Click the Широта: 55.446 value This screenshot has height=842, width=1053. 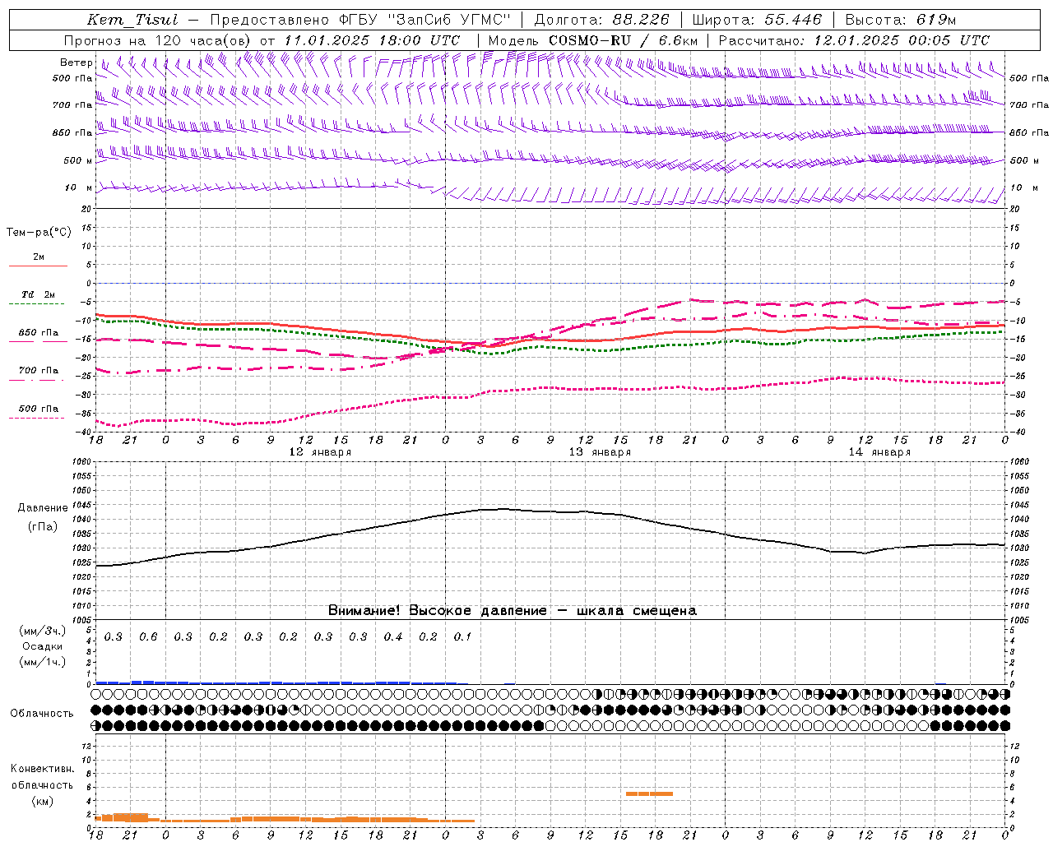(757, 20)
